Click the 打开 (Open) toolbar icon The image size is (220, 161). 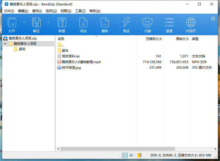pos(12,23)
